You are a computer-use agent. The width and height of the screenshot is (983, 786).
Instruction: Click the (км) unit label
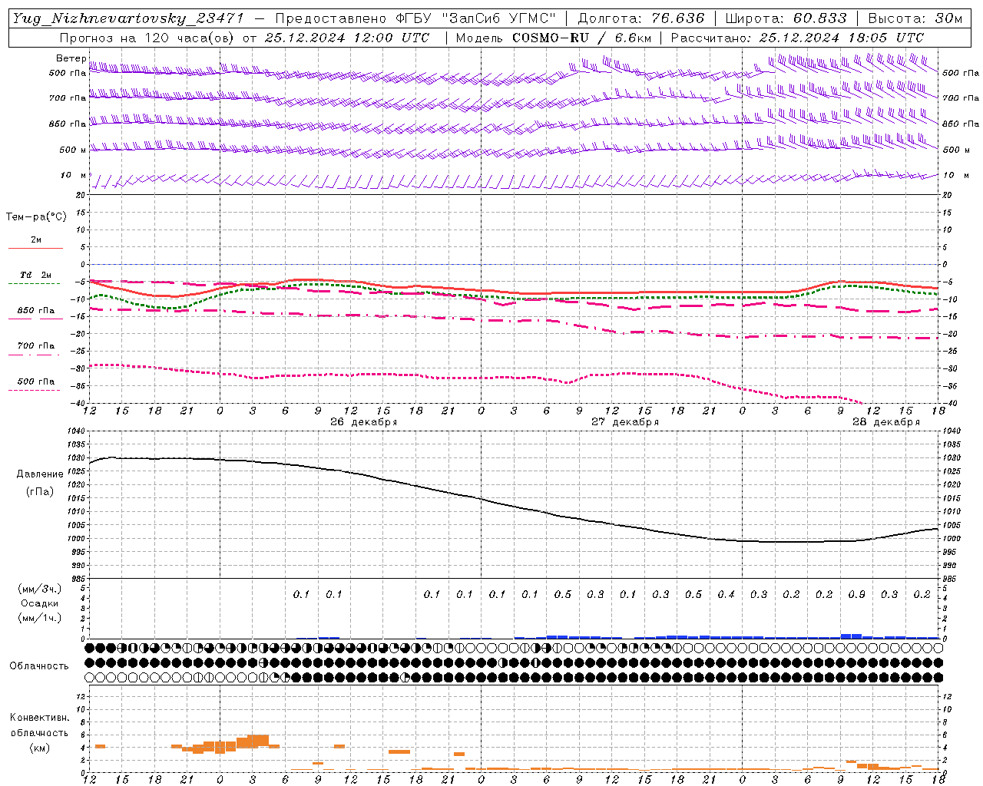pos(39,748)
